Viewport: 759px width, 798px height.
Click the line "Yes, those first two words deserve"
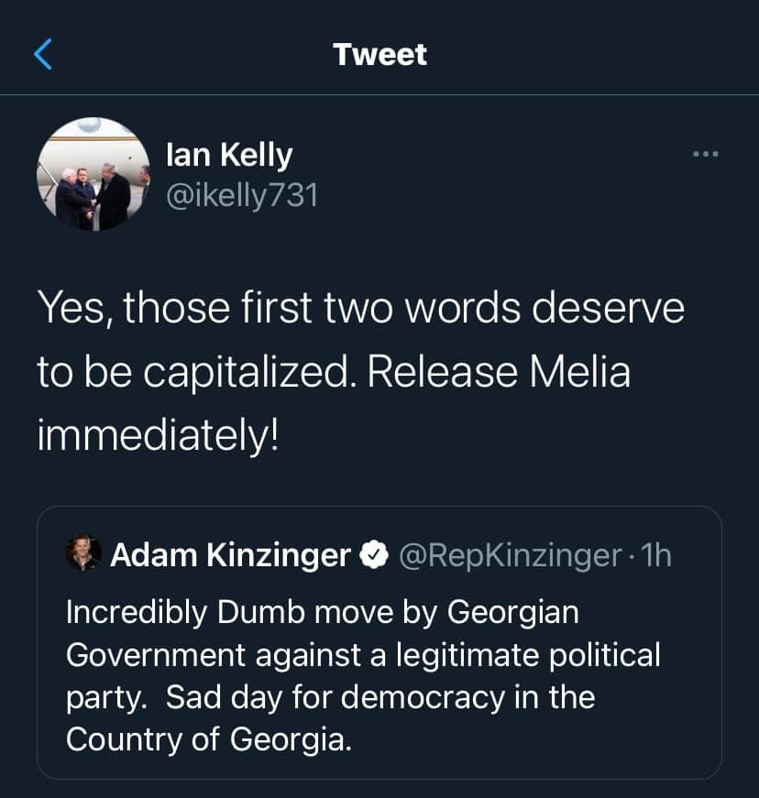coord(360,309)
